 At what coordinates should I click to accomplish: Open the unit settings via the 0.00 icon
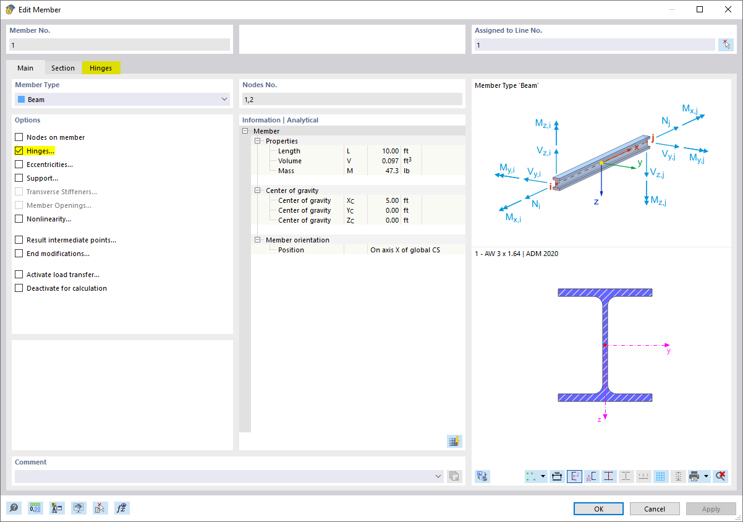(x=35, y=508)
